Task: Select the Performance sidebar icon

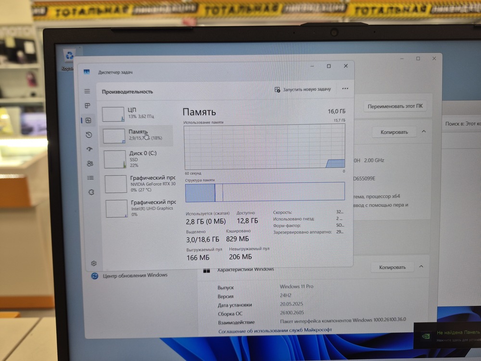Action: pyautogui.click(x=88, y=120)
